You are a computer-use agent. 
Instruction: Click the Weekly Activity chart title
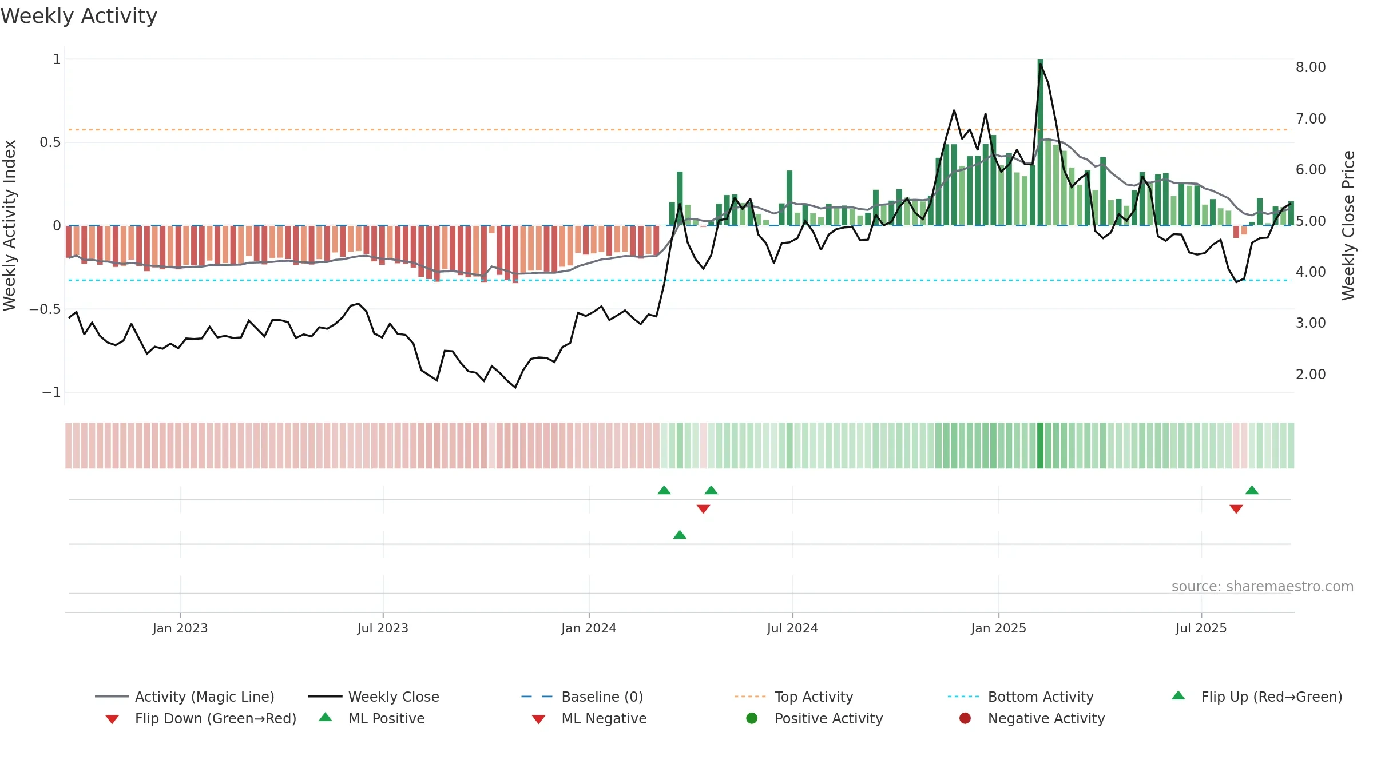point(79,16)
